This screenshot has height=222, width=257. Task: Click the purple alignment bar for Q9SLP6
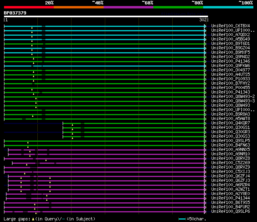[x=104, y=212]
